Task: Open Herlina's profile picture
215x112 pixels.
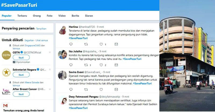Action: (63, 30)
